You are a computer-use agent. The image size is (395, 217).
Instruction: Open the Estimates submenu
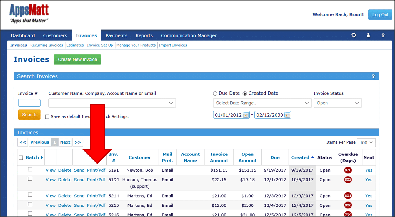tap(75, 45)
